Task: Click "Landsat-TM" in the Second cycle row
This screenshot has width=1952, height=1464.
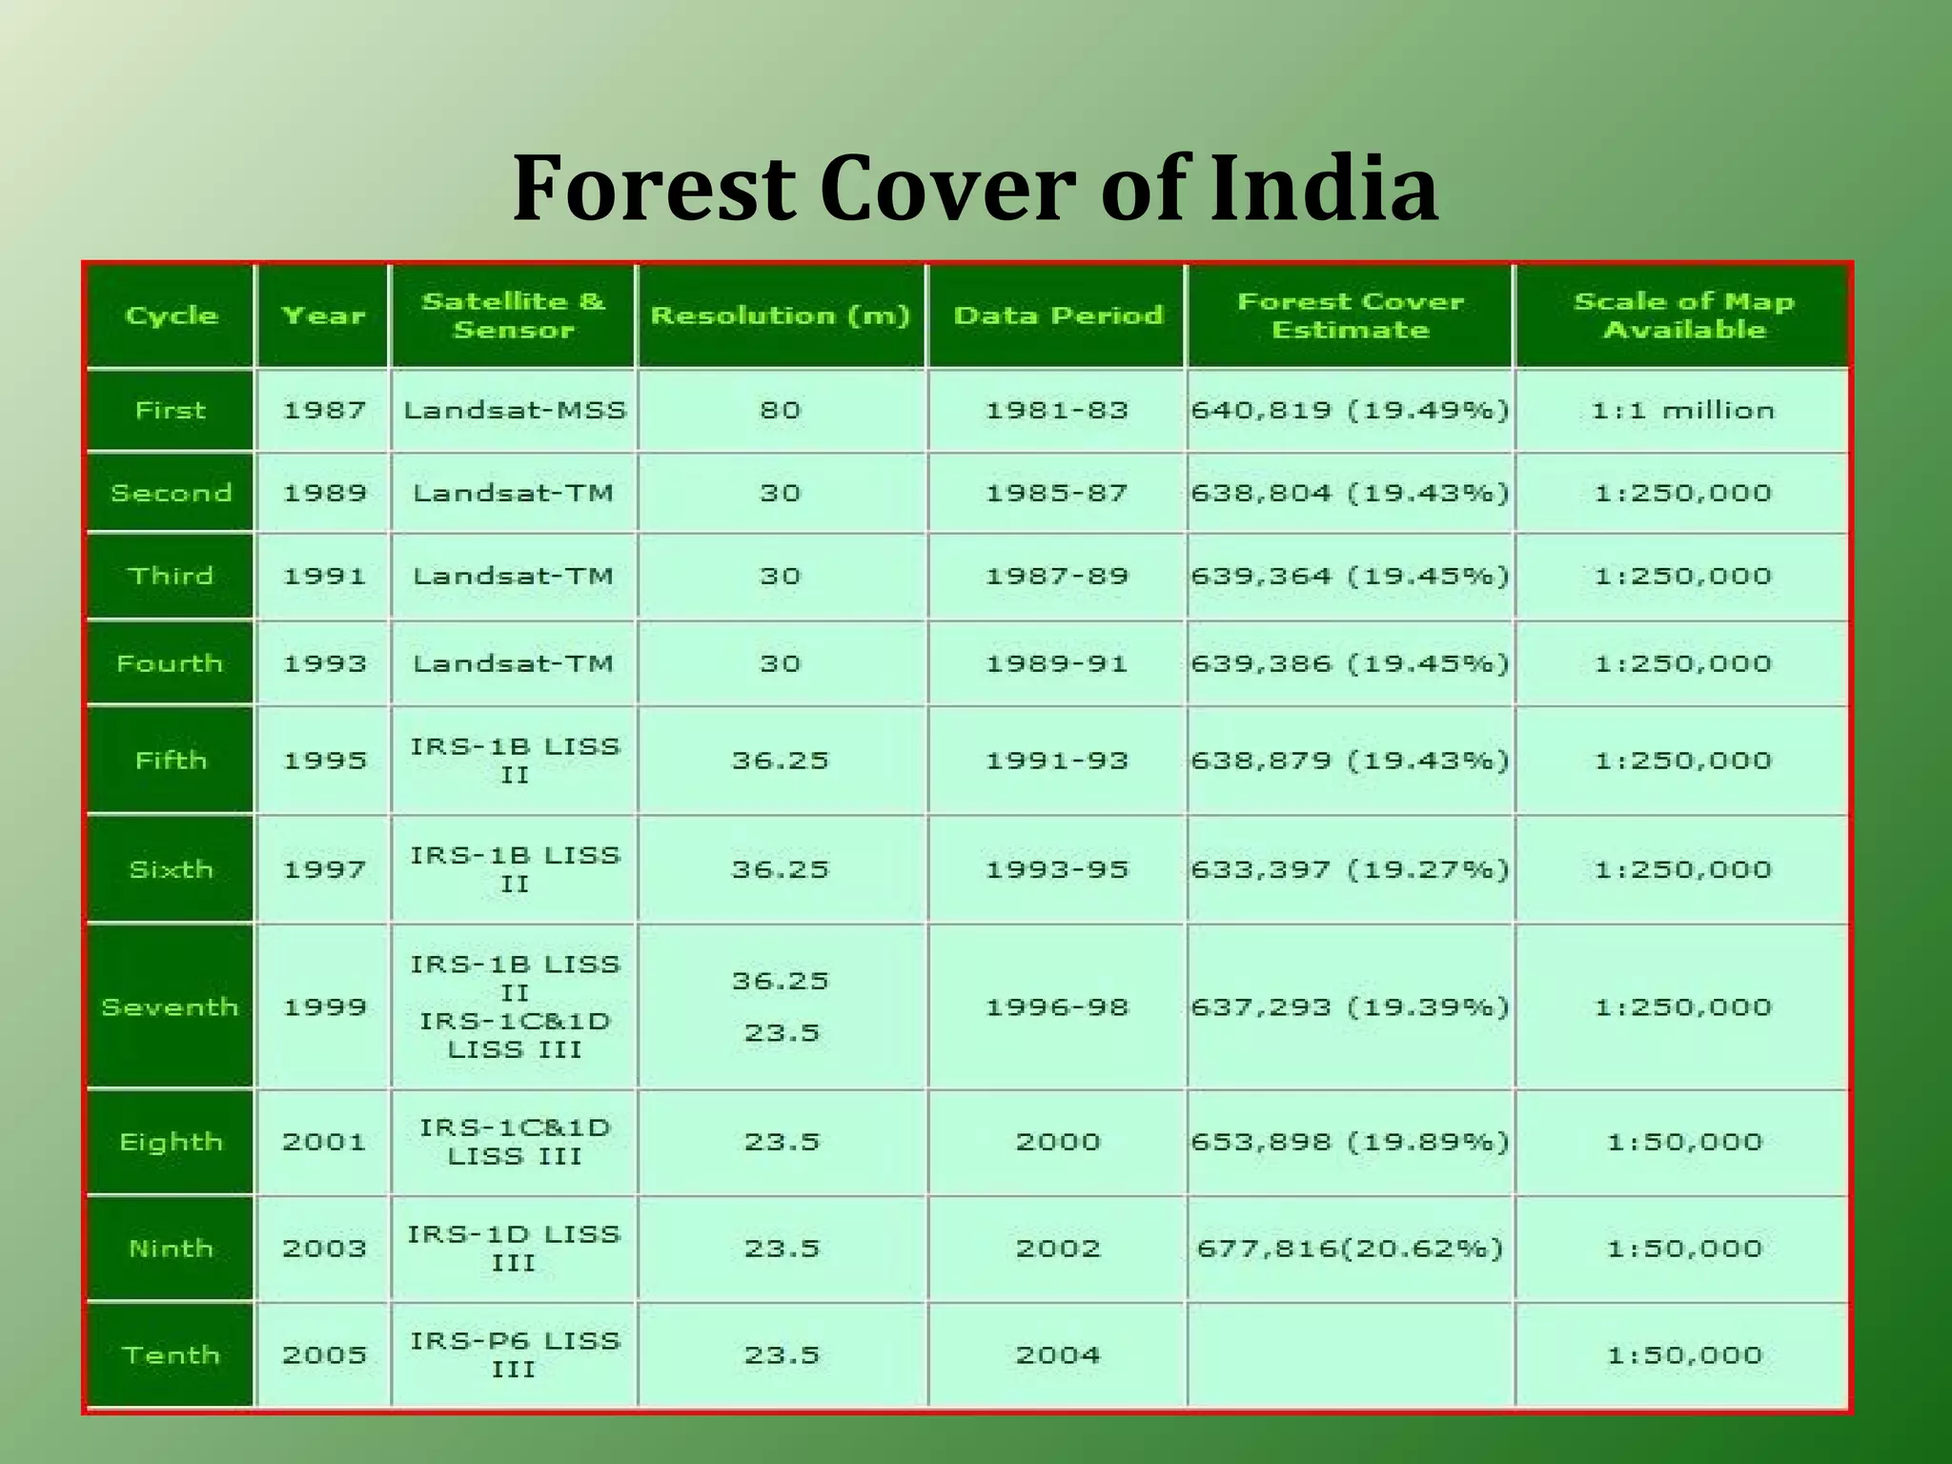Action: pyautogui.click(x=515, y=493)
